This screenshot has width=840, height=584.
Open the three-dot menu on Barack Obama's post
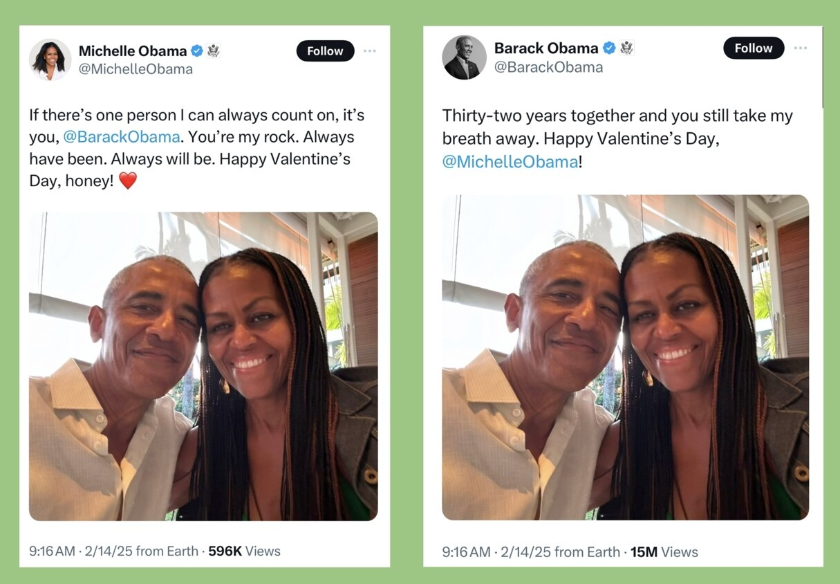click(x=800, y=48)
